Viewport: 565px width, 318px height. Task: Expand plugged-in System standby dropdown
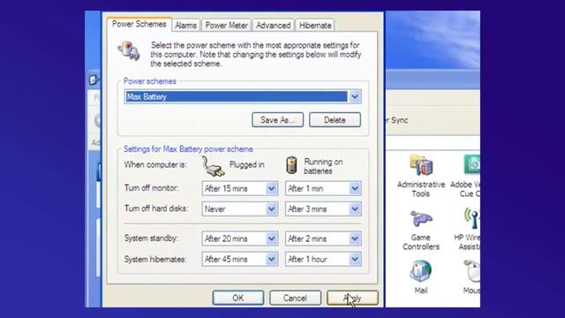(x=272, y=238)
